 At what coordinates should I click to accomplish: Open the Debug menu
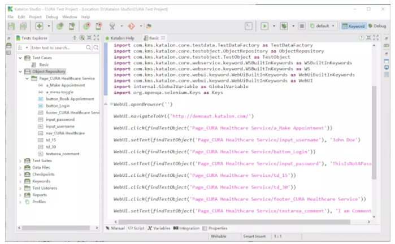point(52,17)
